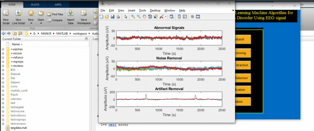
Task: Switch to MATLAB HOME tab
Action: pyautogui.click(x=12, y=4)
